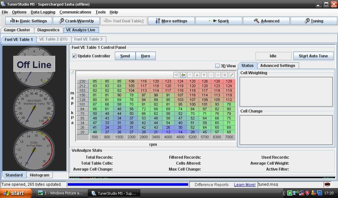Click the right-arrow table toolbar icon
Image resolution: width=338 pixels, height=198 pixels.
point(176,75)
